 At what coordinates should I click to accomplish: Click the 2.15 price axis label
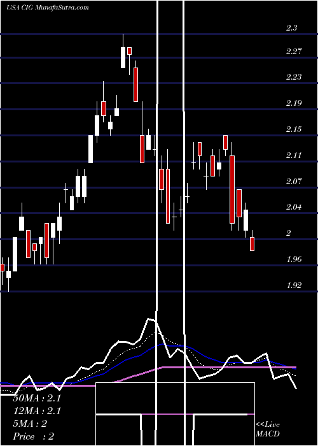pos(294,129)
